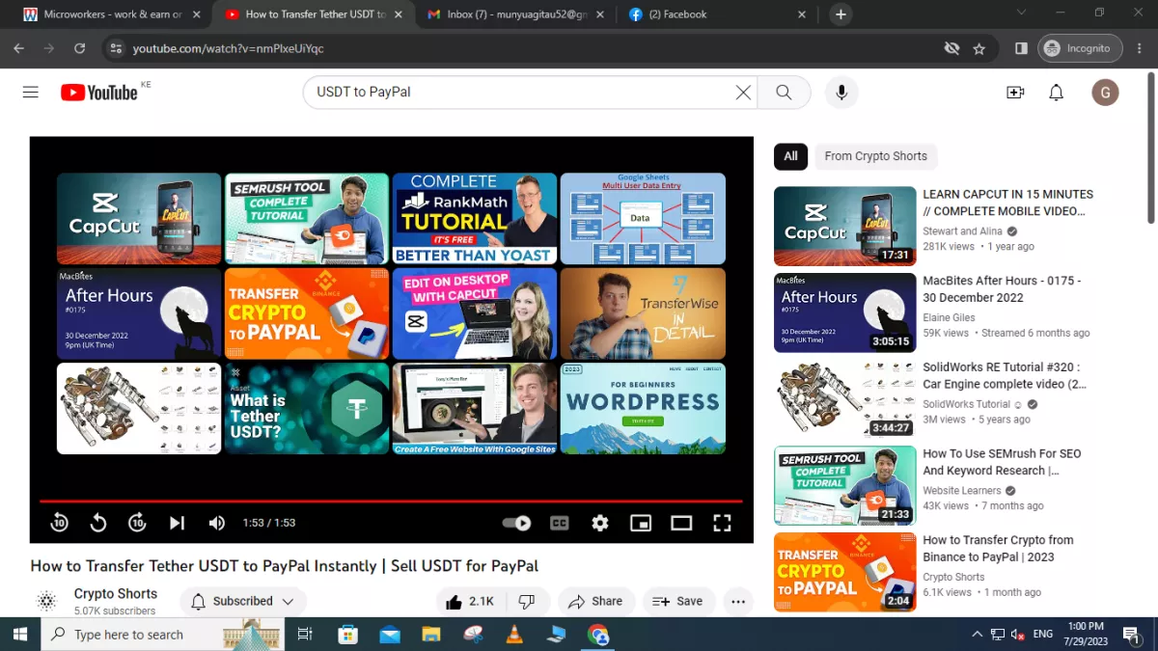This screenshot has width=1158, height=651.
Task: Bookmark this page with the star icon
Action: [x=979, y=48]
